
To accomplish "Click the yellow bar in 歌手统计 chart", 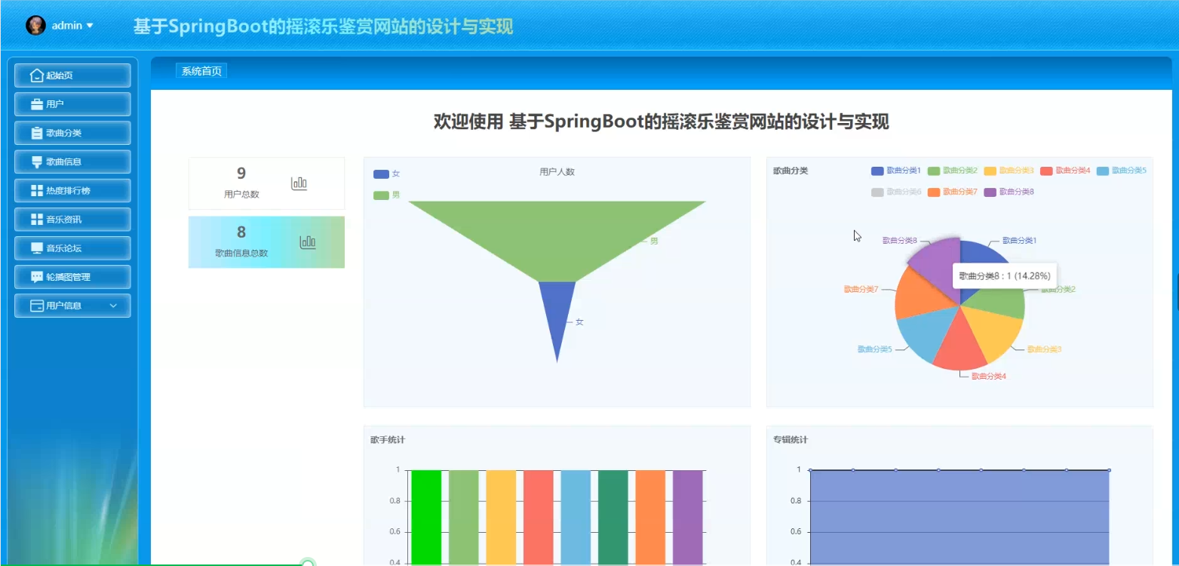I will [x=501, y=518].
